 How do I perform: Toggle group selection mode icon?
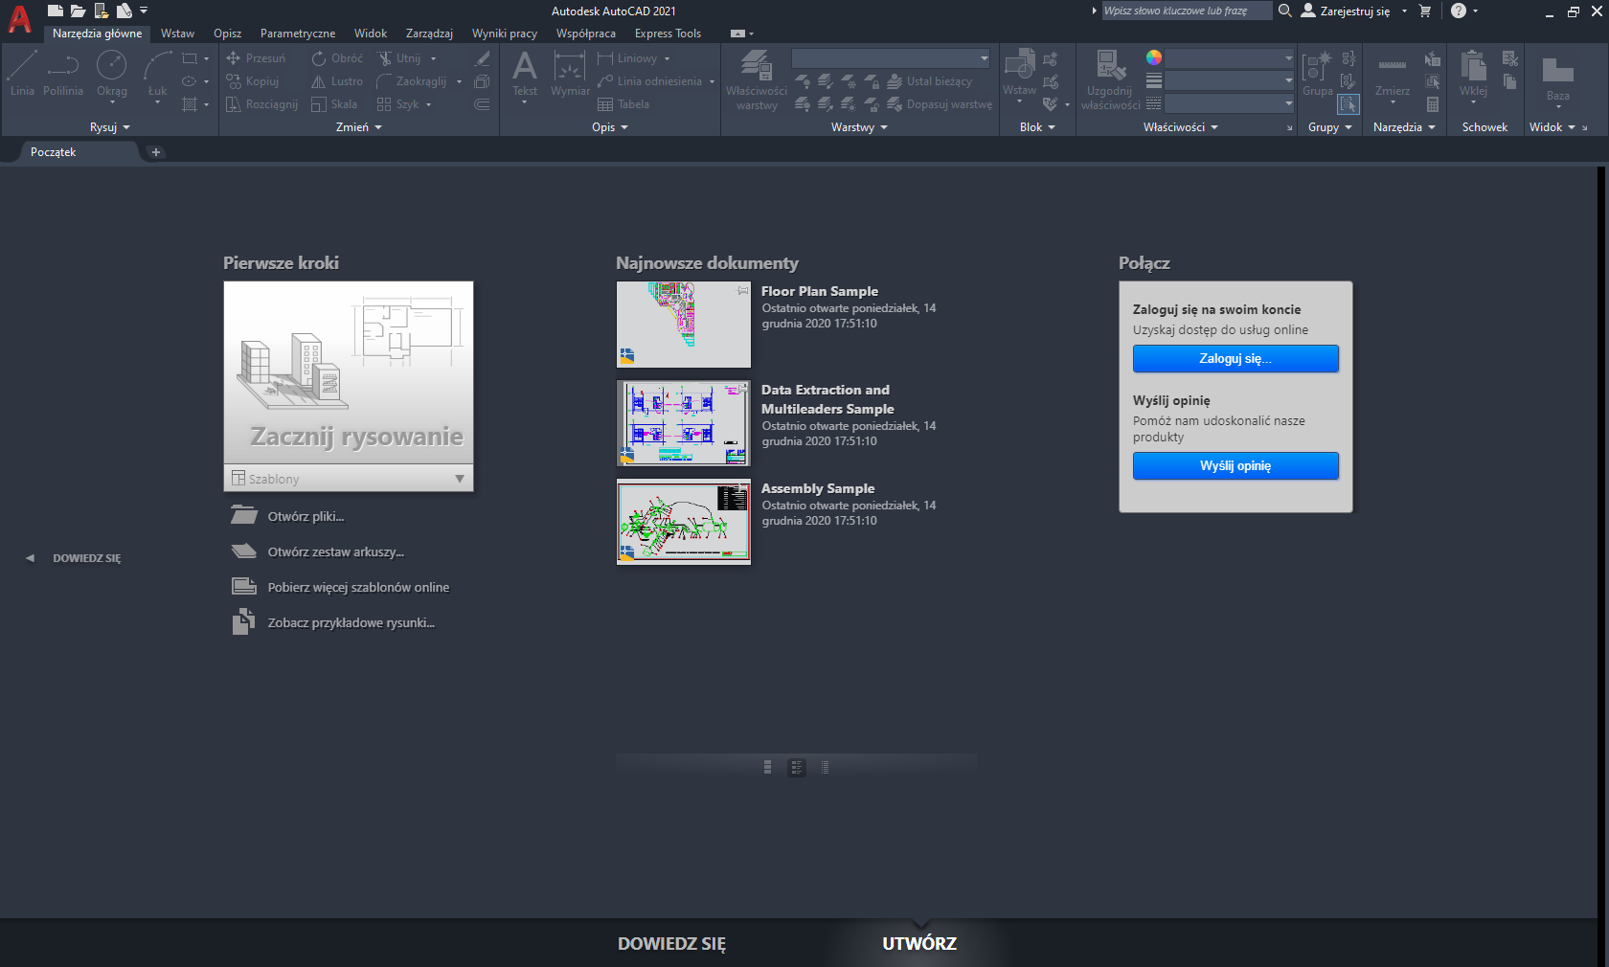pos(1348,104)
